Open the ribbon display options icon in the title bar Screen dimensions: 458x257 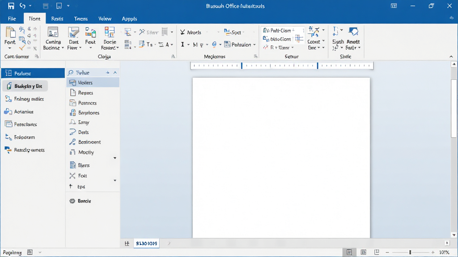click(x=394, y=6)
